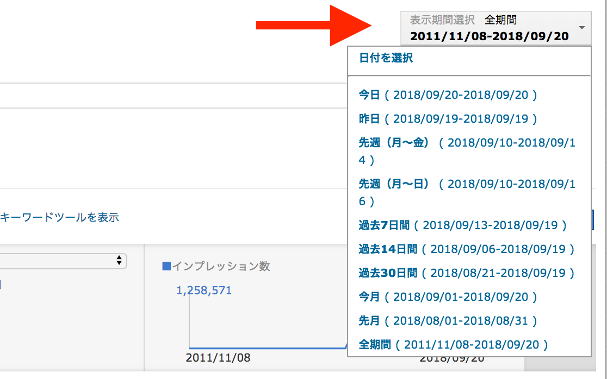Click the インプレッション数 legend label
This screenshot has height=379, width=607.
click(221, 266)
